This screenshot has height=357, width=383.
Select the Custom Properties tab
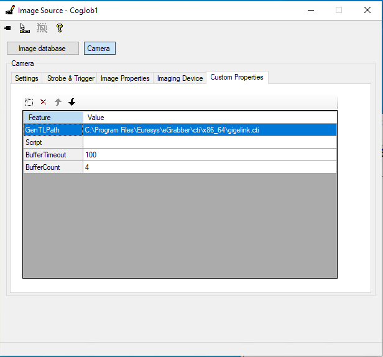237,78
